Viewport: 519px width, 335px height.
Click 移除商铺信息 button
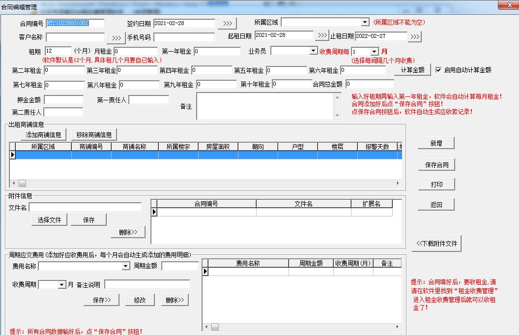(x=94, y=135)
